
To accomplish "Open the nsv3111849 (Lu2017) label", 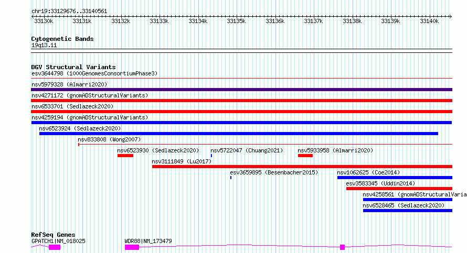I will 182,161.
